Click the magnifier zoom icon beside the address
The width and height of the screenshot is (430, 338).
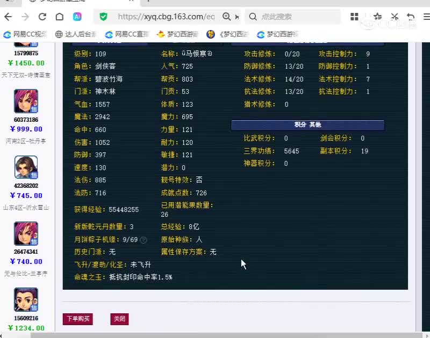tap(226, 17)
